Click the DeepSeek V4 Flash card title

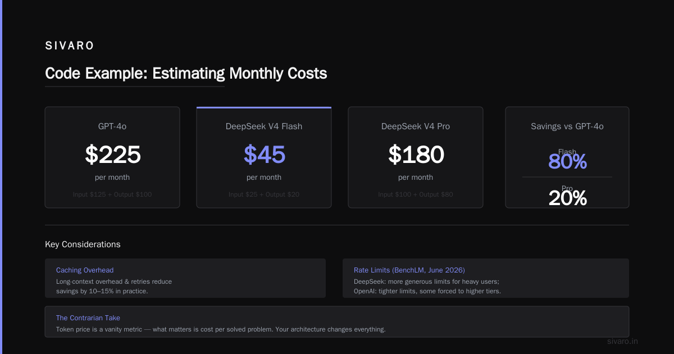pyautogui.click(x=264, y=126)
